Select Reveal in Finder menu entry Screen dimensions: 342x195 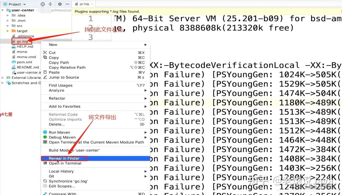[64, 158]
